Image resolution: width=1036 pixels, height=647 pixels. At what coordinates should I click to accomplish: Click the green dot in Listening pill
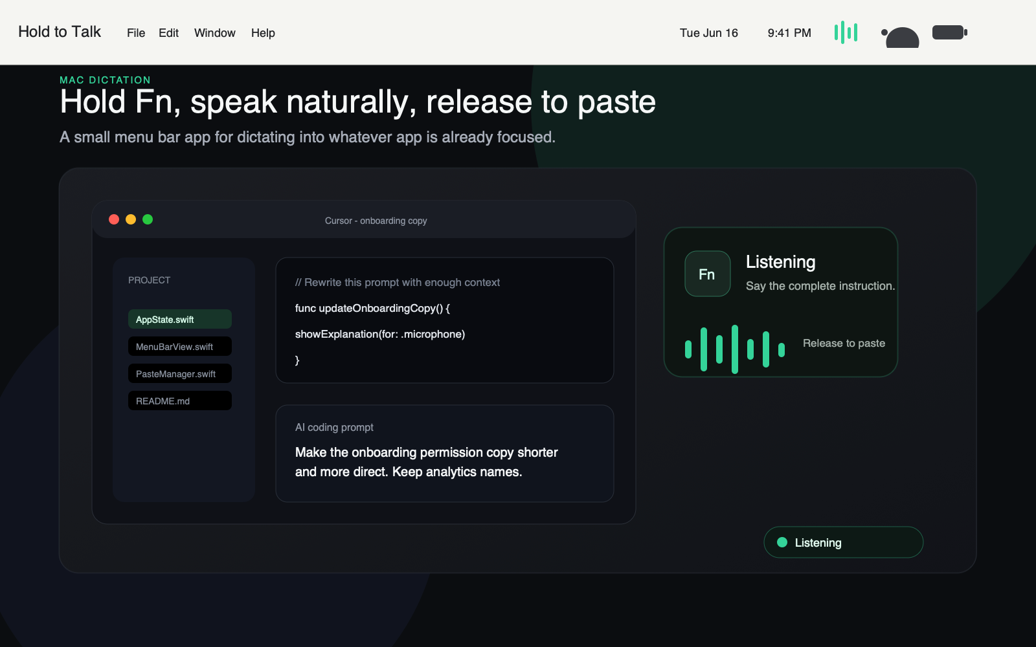tap(782, 542)
